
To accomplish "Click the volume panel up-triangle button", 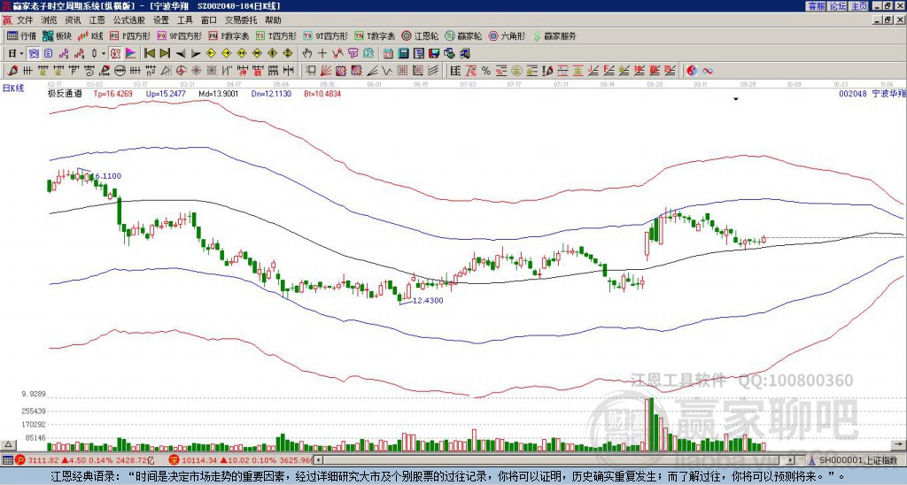I will click(9, 444).
